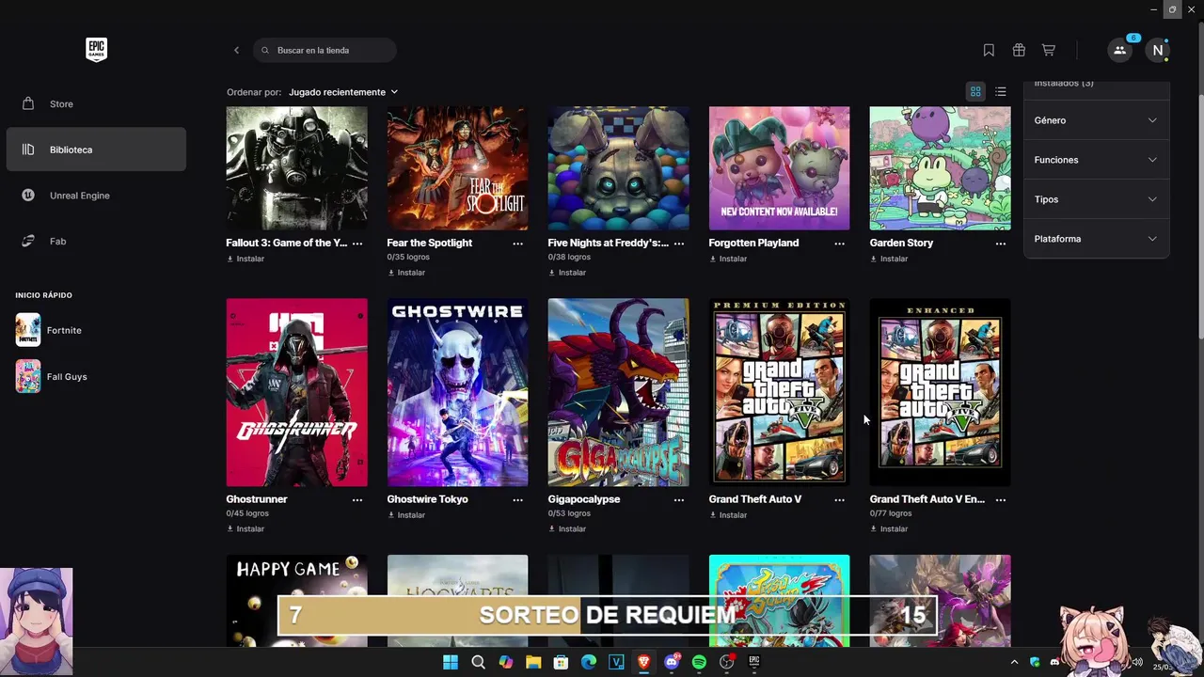
Task: Switch to list view
Action: (x=1001, y=91)
